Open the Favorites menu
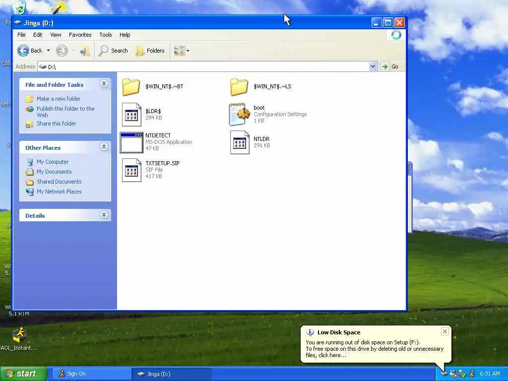Image resolution: width=508 pixels, height=381 pixels. tap(80, 35)
